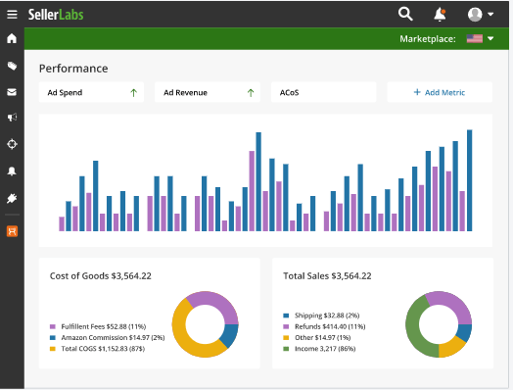The height and width of the screenshot is (390, 513).
Task: Click the SellerLabs logo
Action: coord(56,15)
